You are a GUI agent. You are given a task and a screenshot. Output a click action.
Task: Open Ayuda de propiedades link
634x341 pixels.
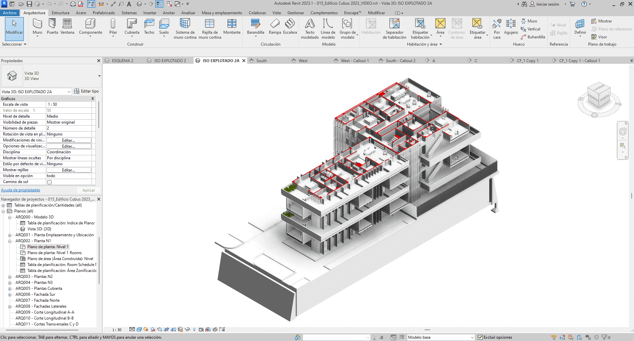click(20, 190)
